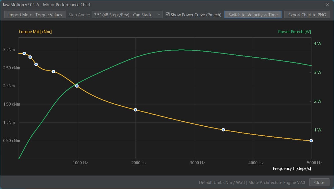The image size is (334, 189).
Task: Export the chart to PNG
Action: pos(307,15)
